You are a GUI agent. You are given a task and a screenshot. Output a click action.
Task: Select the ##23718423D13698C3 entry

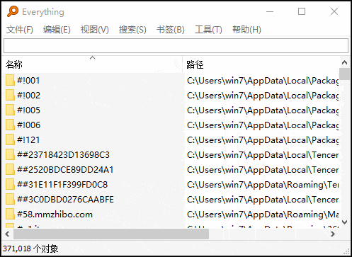pos(63,155)
